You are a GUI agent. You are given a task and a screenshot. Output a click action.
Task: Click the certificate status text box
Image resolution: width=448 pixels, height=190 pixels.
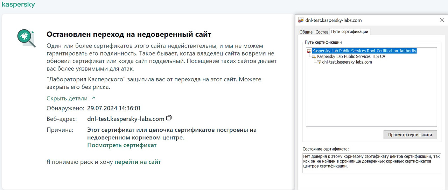372,163
